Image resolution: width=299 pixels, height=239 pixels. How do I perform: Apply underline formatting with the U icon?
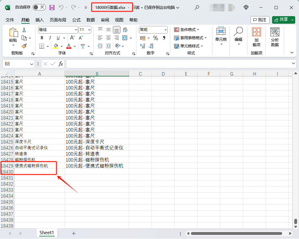click(x=58, y=37)
